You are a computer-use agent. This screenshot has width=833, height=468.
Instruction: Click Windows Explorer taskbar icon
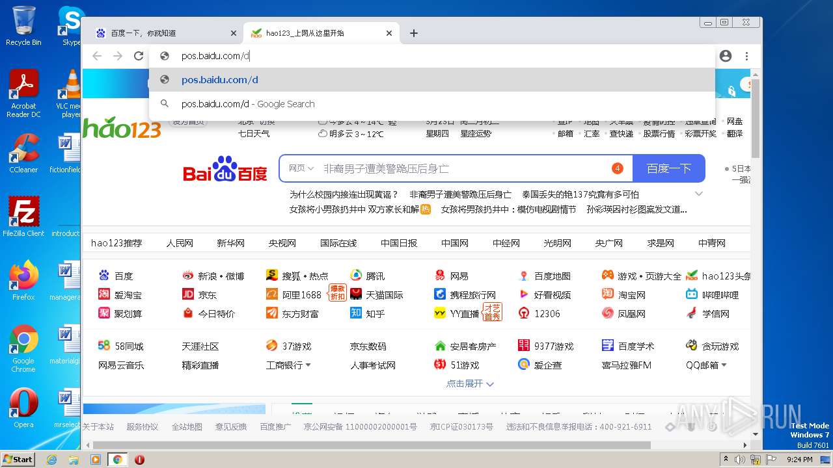[74, 460]
